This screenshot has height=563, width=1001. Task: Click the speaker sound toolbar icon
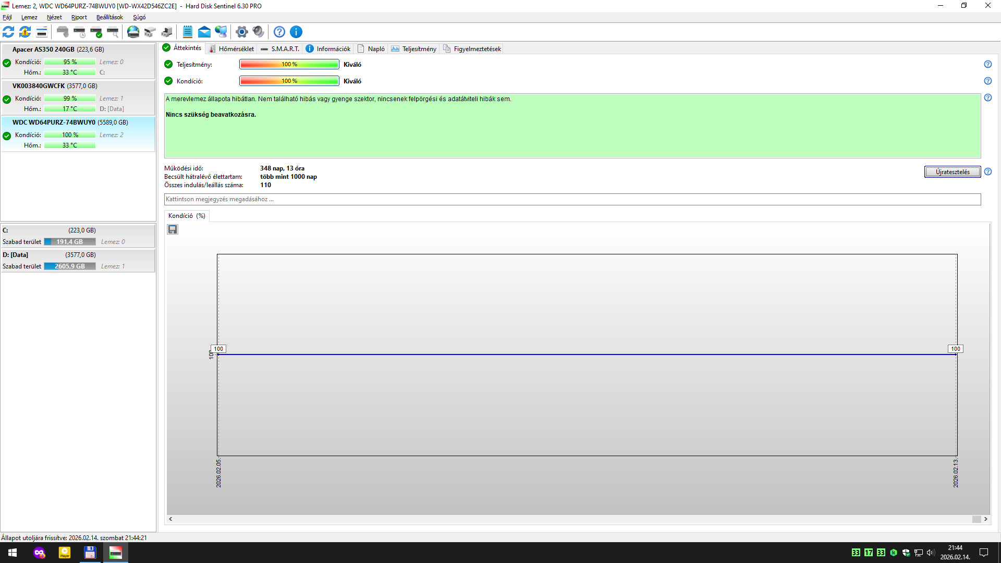[x=258, y=32]
